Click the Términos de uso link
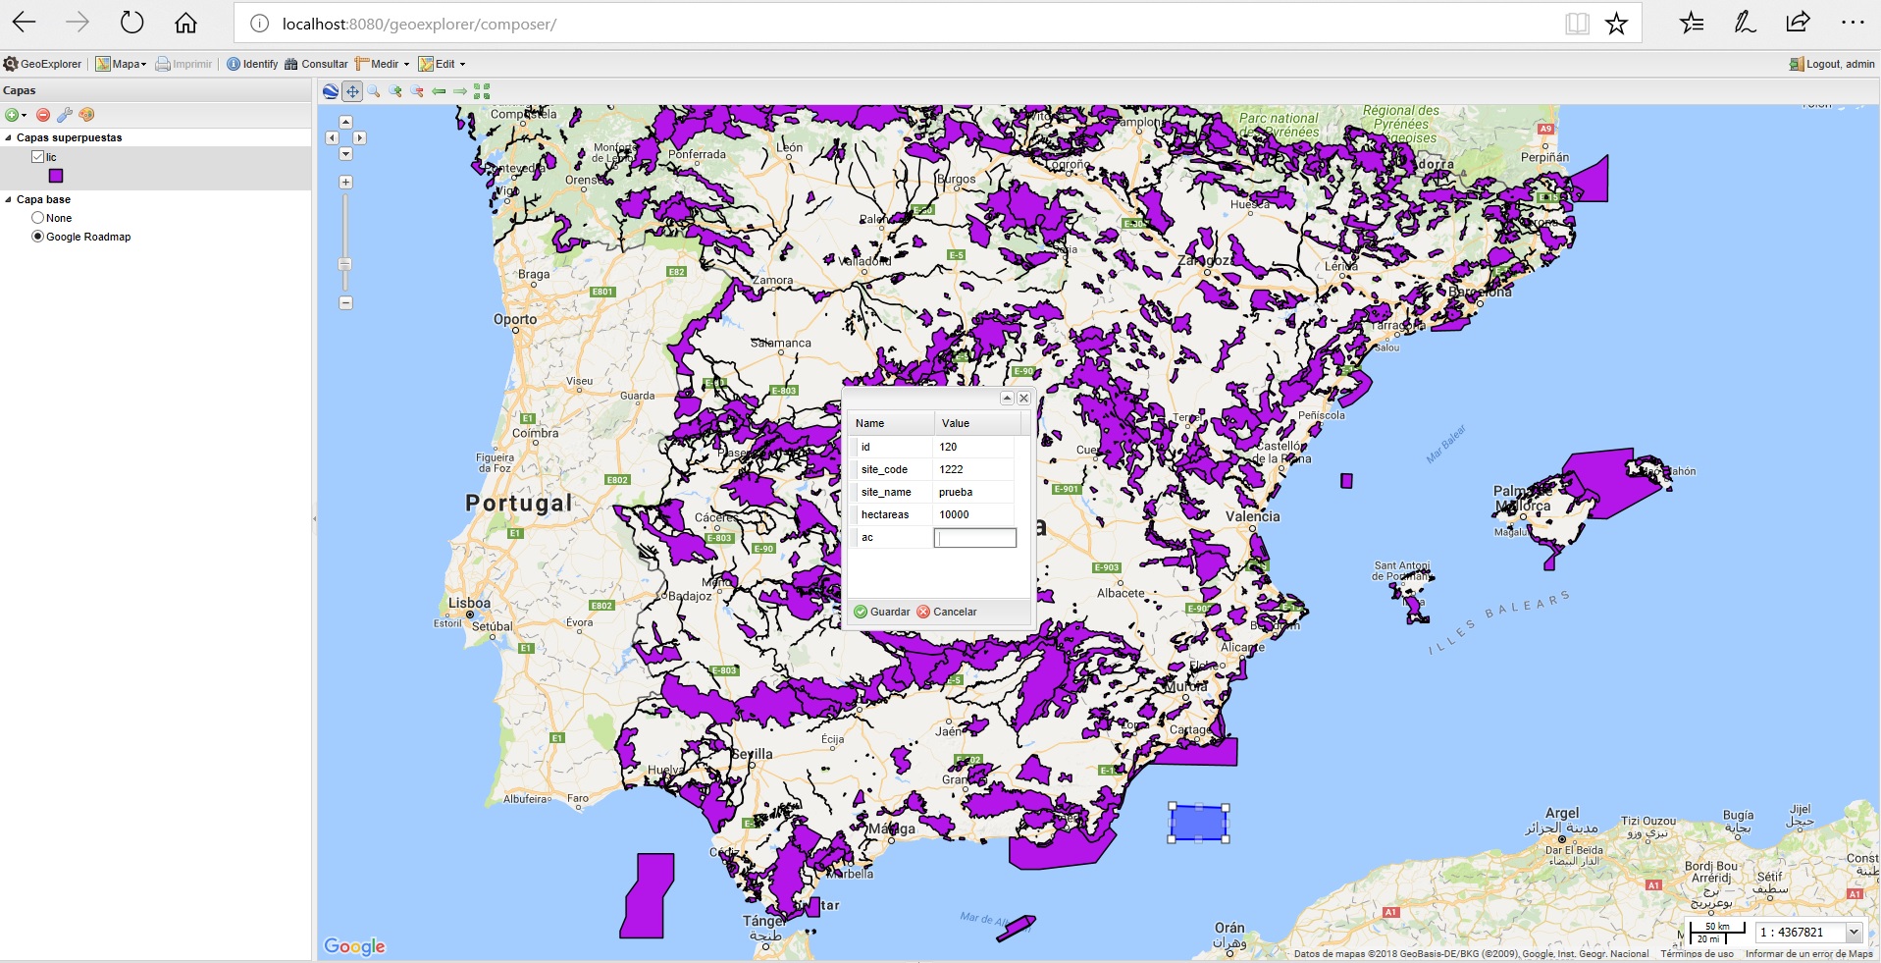This screenshot has width=1881, height=963. coord(1697,954)
